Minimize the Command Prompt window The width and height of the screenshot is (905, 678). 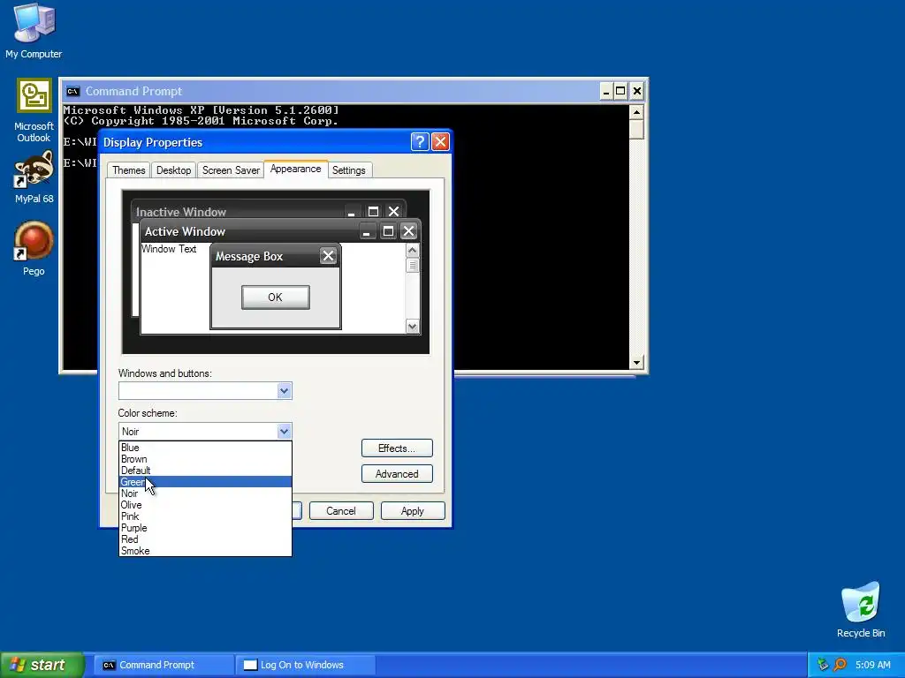tap(605, 91)
